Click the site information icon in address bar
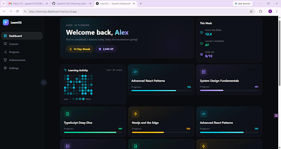Viewport: 281px width, 149px height. click(25, 12)
